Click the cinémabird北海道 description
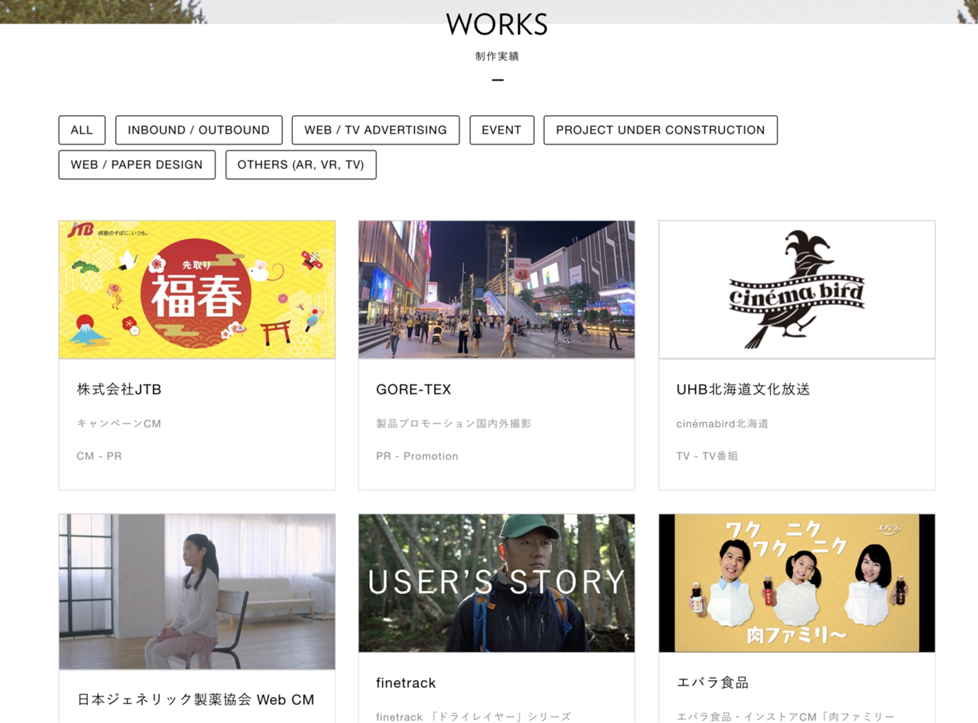Viewport: 978px width, 723px height. (722, 423)
